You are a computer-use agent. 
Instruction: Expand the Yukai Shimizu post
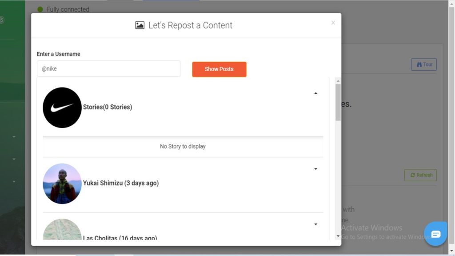coord(316,169)
